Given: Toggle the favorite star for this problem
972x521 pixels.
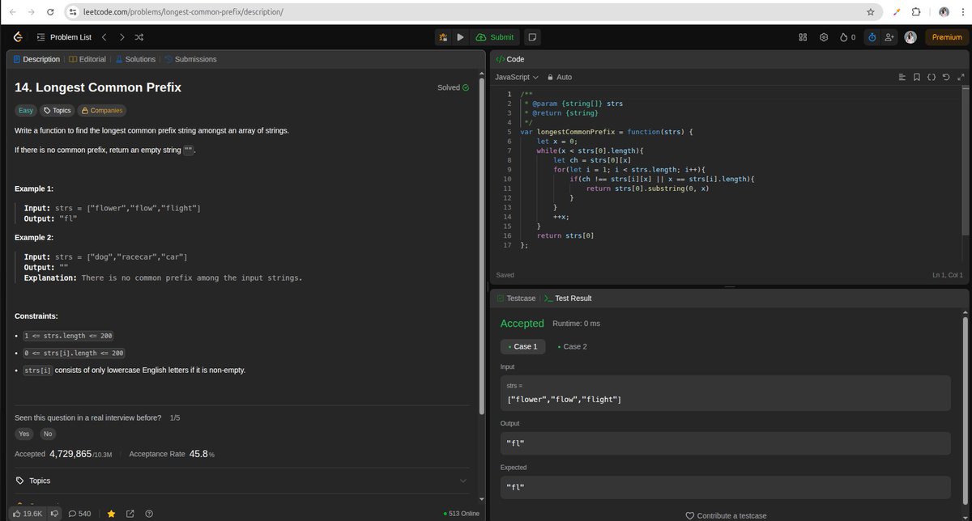Looking at the screenshot, I should click(111, 513).
